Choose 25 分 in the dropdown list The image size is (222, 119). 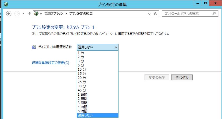98,82
